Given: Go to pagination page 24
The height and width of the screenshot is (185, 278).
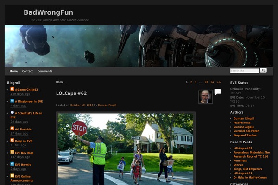Looking at the screenshot, I should pos(212,82).
